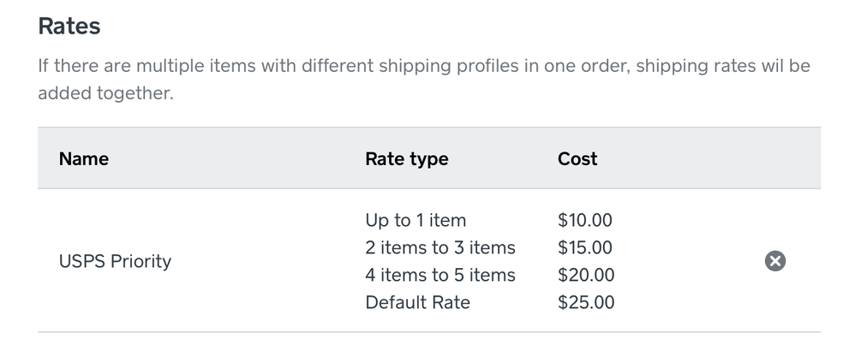
Task: Remove the USPS Priority shipping rate
Action: pyautogui.click(x=774, y=261)
